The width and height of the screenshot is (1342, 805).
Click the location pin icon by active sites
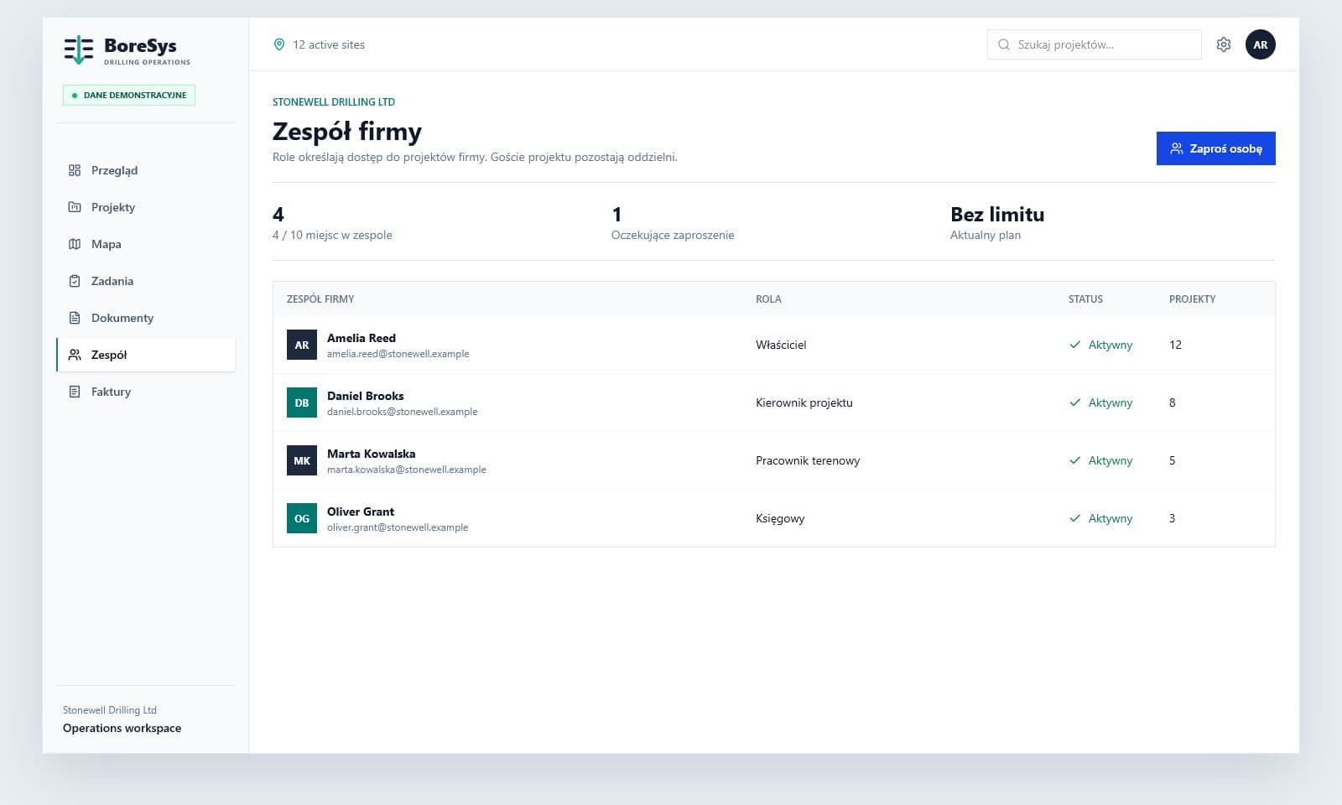coord(279,44)
